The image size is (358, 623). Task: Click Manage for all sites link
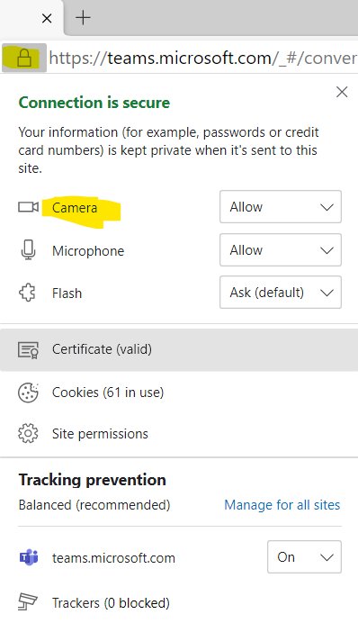point(282,505)
